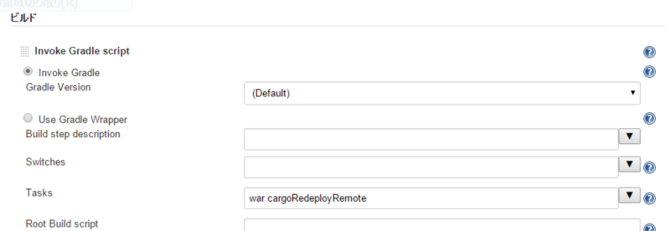This screenshot has width=670, height=231.
Task: Open help icon for Tasks field
Action: (x=649, y=198)
